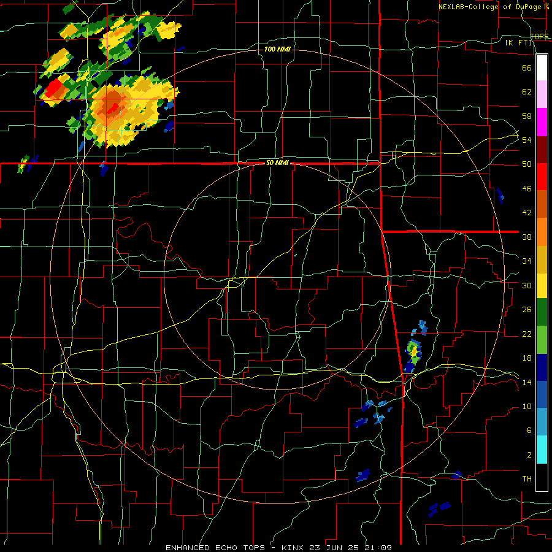Image resolution: width=552 pixels, height=552 pixels.
Task: Click the legend value "2"
Action: pos(529,455)
